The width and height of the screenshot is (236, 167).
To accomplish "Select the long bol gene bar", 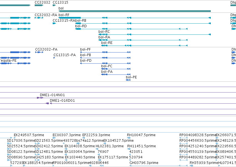I will tap(135, 11).
